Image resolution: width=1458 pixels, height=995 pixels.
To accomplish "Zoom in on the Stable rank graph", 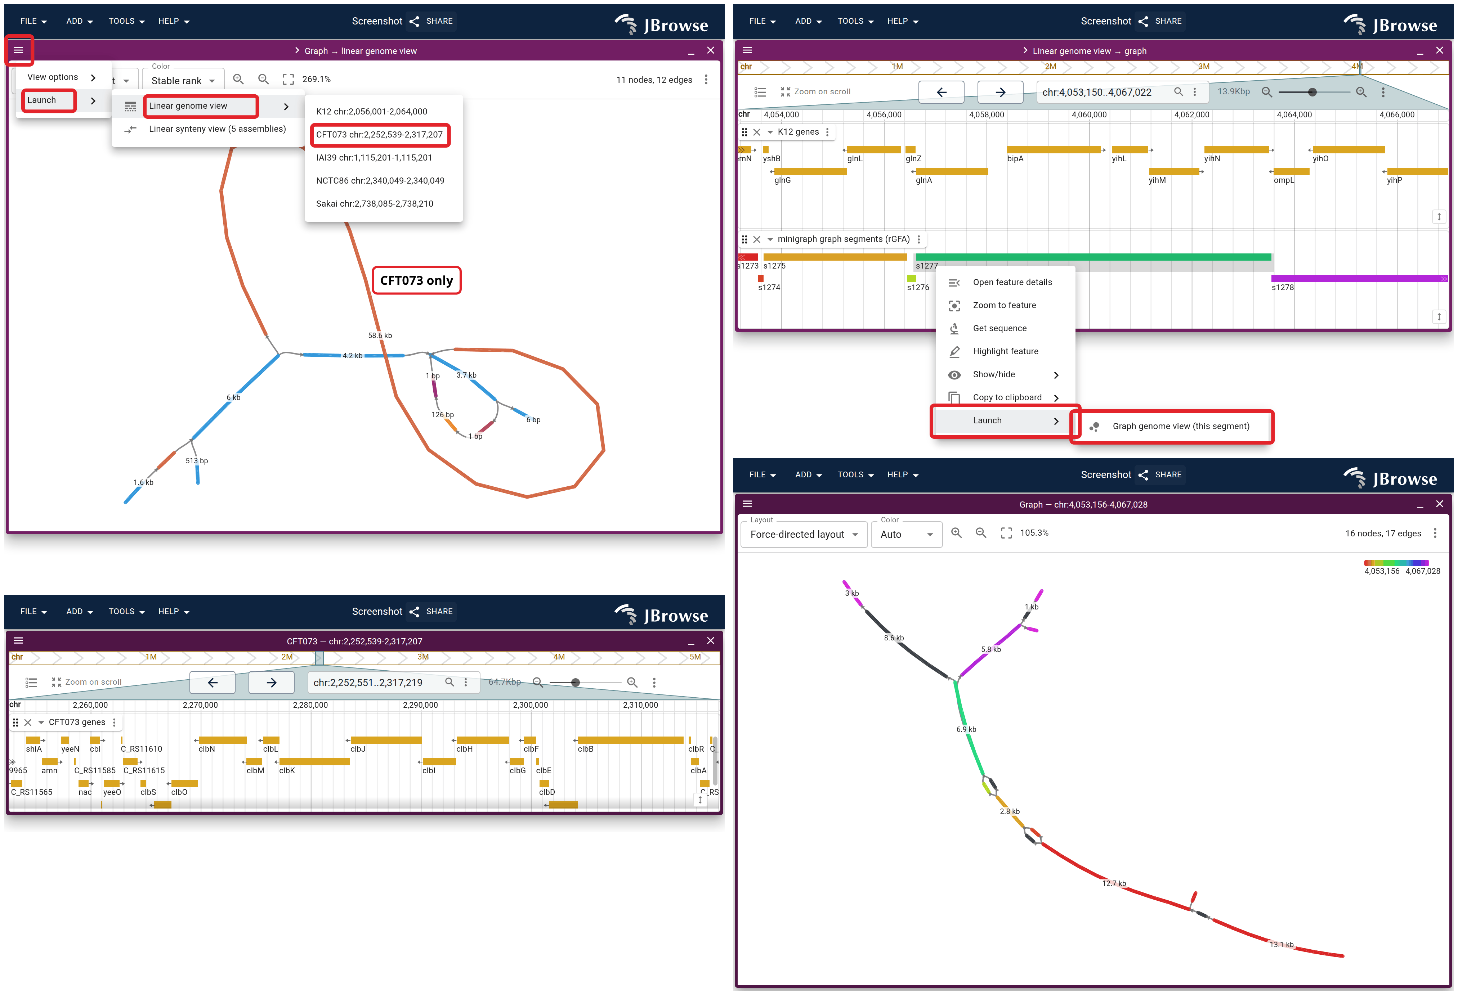I will point(238,80).
